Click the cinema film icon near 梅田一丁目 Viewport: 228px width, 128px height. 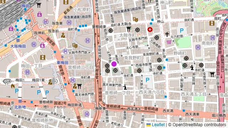point(43,57)
